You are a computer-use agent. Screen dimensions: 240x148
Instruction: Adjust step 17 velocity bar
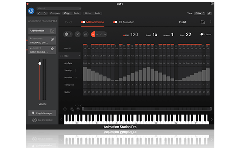tap(148, 74)
